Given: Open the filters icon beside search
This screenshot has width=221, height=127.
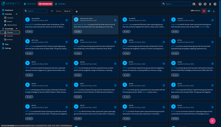Looking at the screenshot, I should (x=52, y=11).
